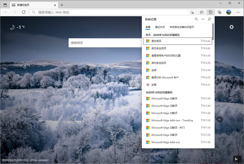Viewport: 244px width, 164px height.
Task: Open the browser Settings and more menu
Action: pos(238,12)
